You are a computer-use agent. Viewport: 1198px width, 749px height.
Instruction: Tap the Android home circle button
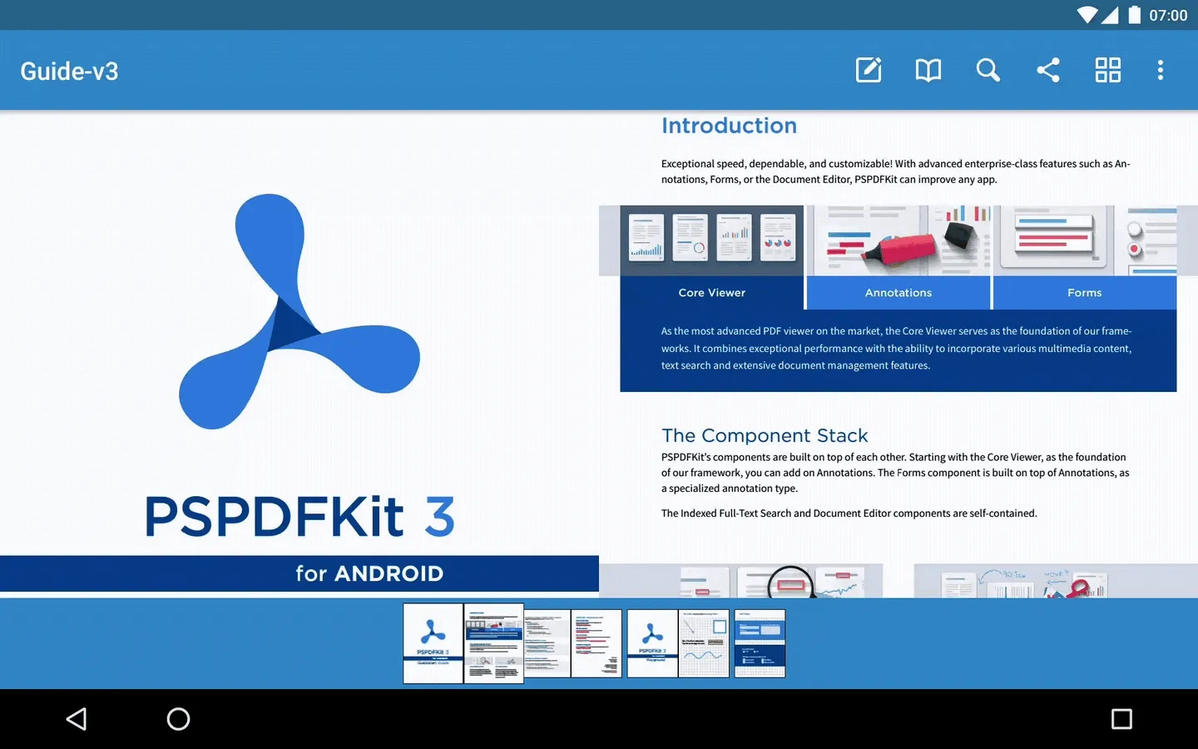tap(178, 719)
